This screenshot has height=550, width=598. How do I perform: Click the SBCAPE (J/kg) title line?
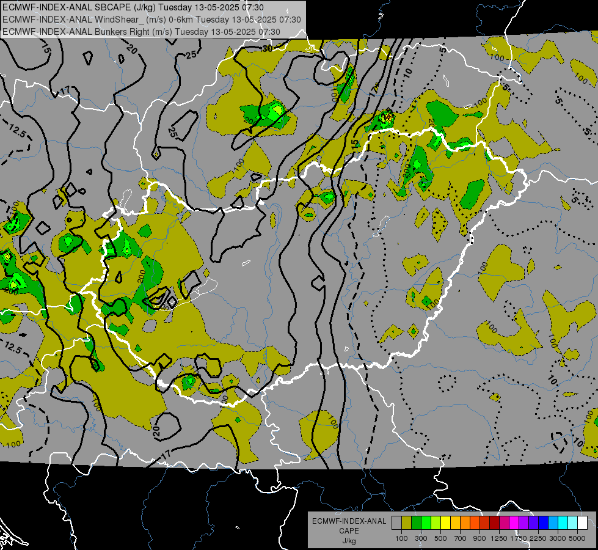133,7
